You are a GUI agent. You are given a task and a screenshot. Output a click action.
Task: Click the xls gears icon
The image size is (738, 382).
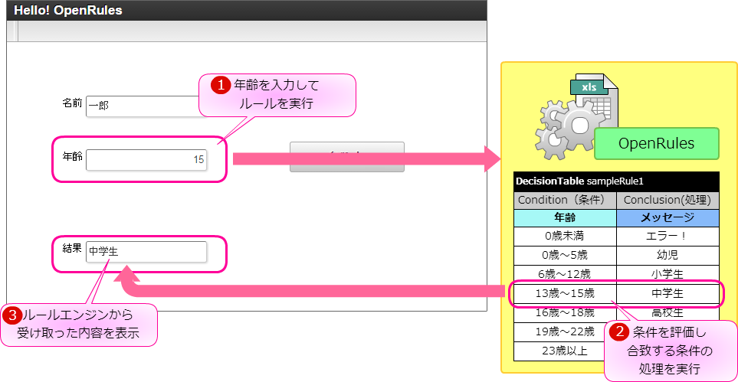pyautogui.click(x=576, y=117)
